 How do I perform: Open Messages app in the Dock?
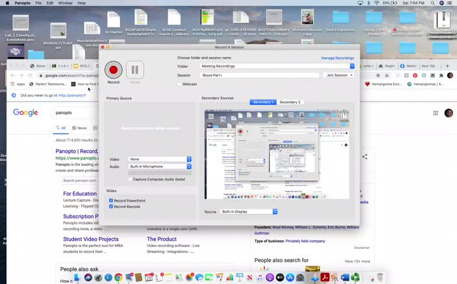coord(199,278)
